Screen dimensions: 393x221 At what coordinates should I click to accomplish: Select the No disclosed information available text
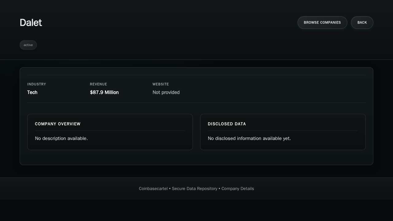point(249,138)
